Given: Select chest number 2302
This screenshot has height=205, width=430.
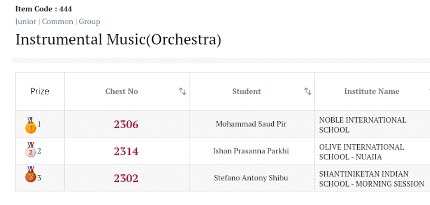Looking at the screenshot, I should 126,178.
